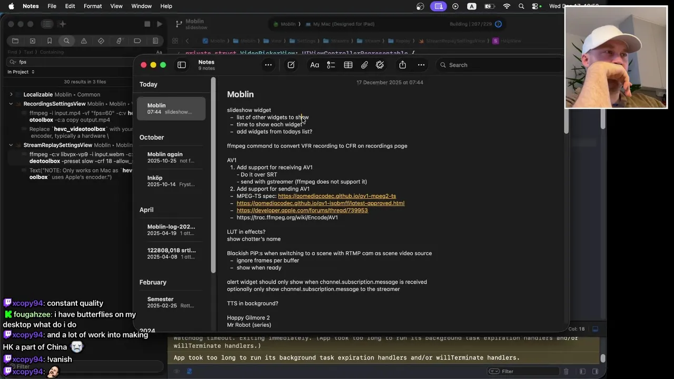Select My Mac (Designed for iPad) destination
This screenshot has height=379, width=674.
(340, 24)
